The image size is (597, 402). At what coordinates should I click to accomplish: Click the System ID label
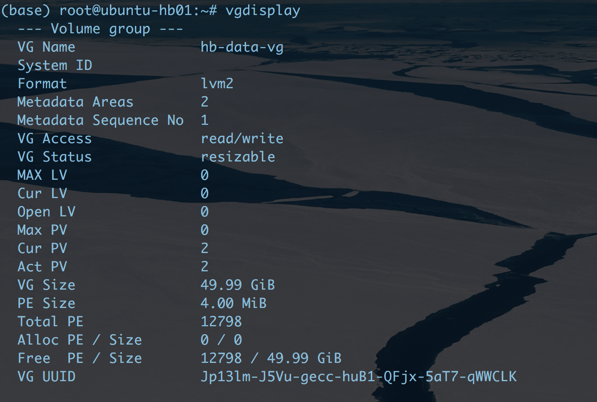pyautogui.click(x=55, y=65)
